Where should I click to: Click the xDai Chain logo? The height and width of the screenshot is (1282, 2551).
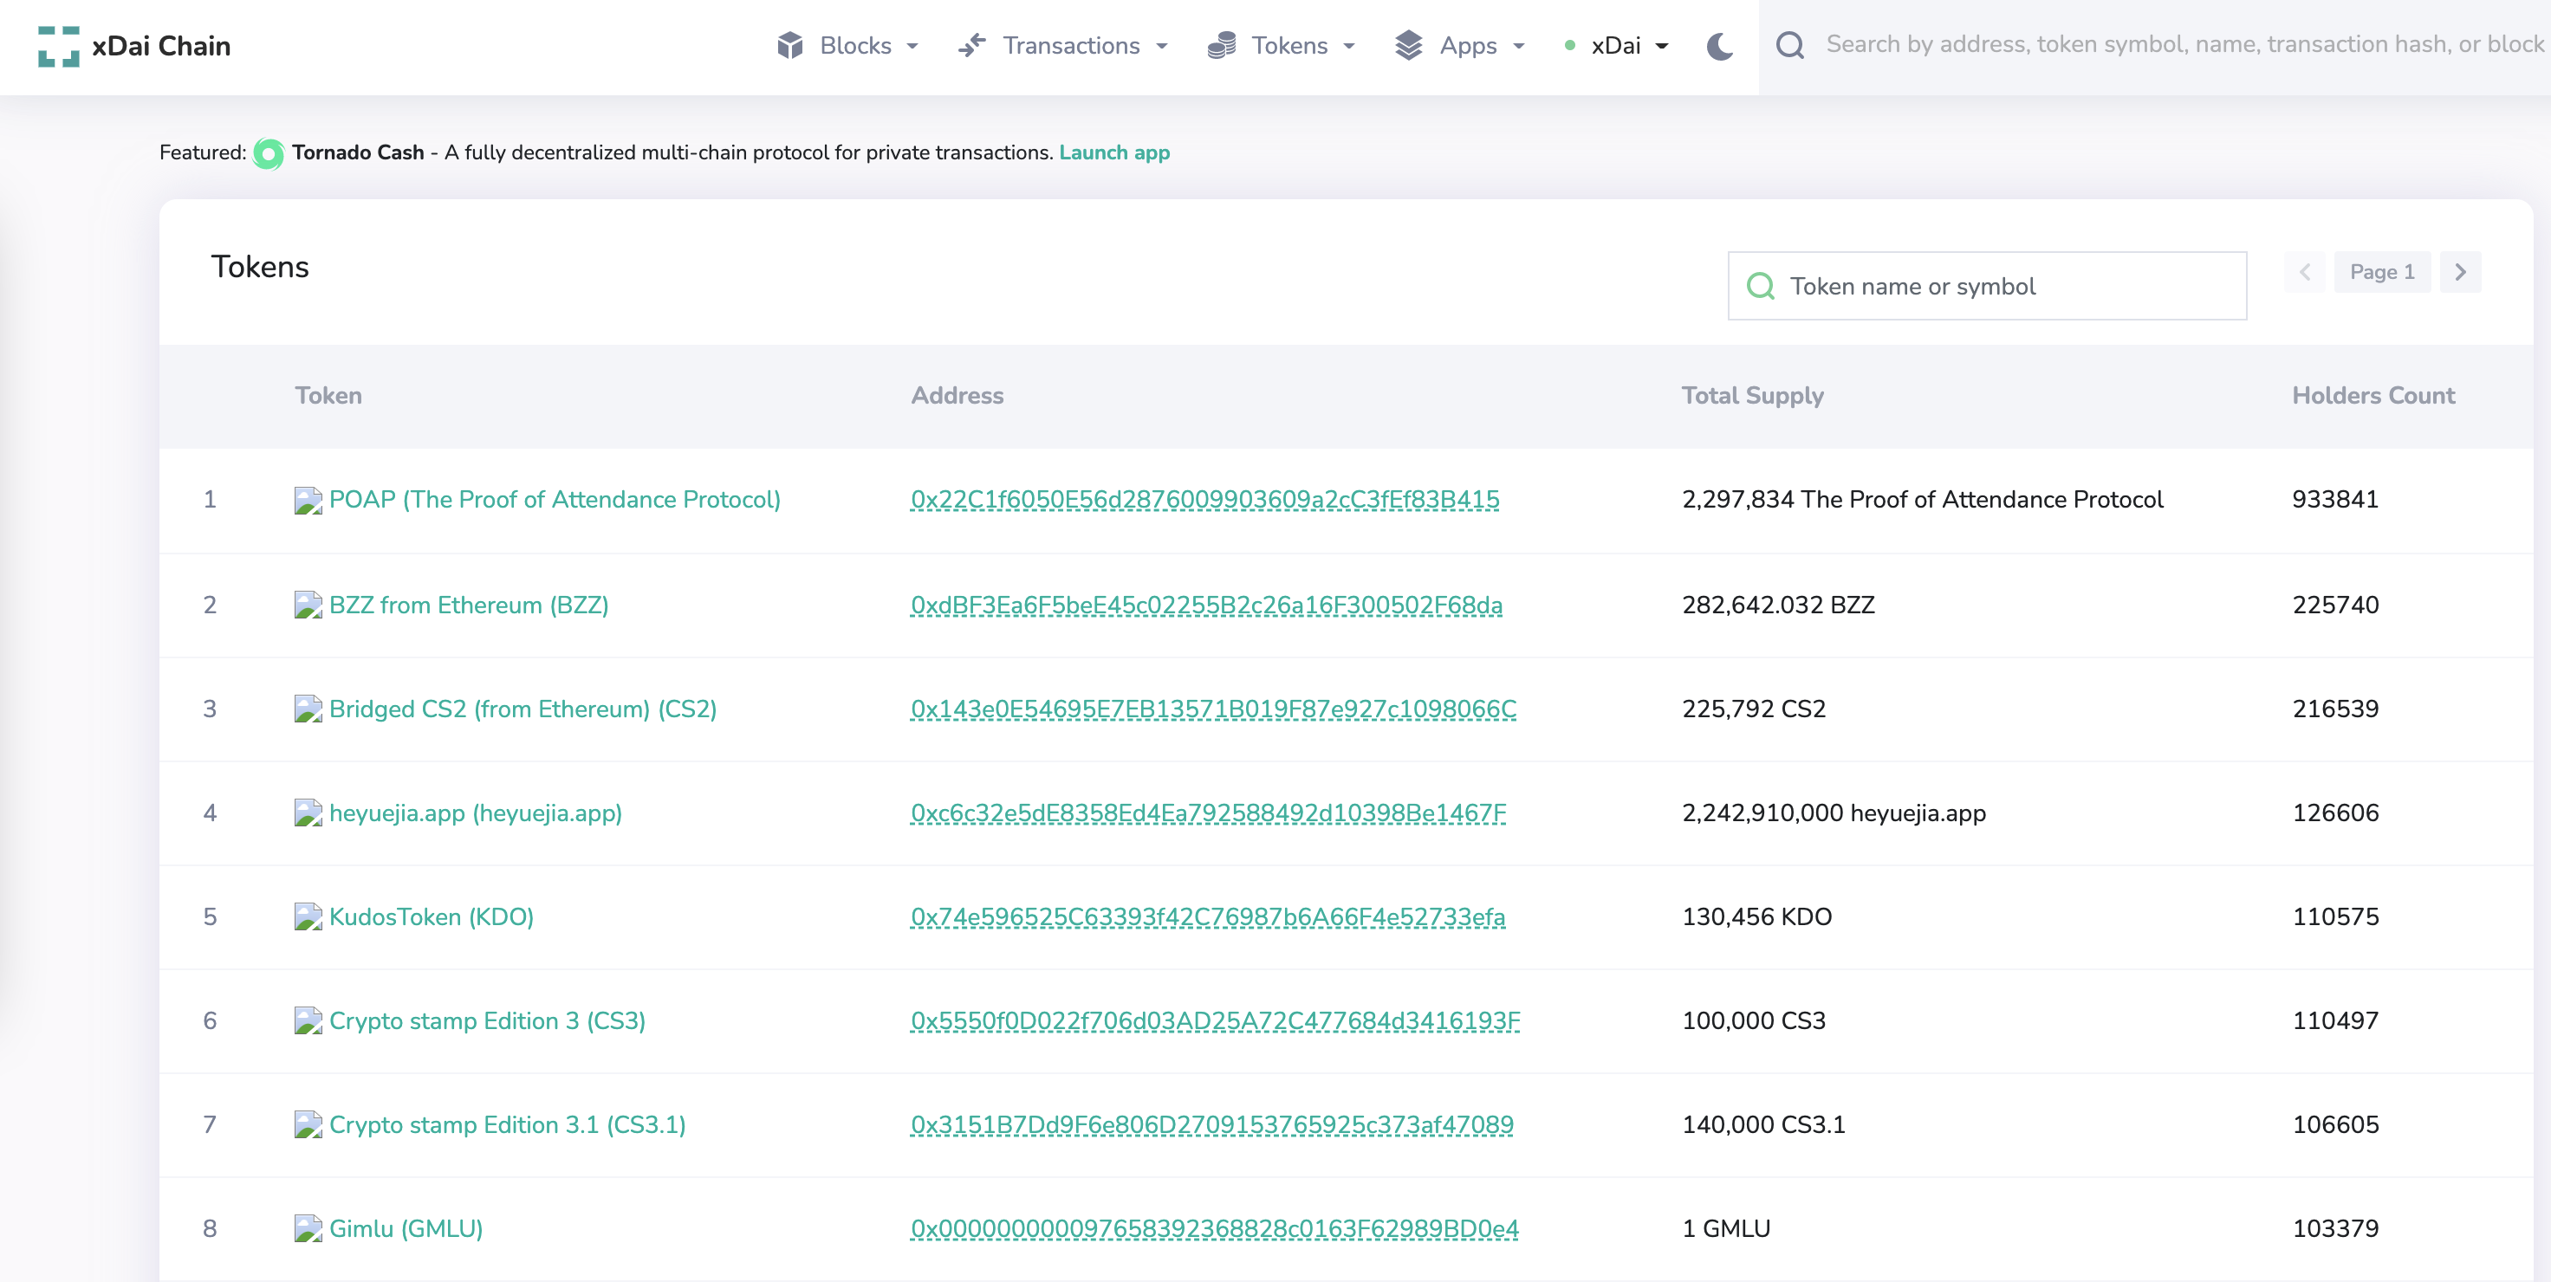[x=133, y=46]
